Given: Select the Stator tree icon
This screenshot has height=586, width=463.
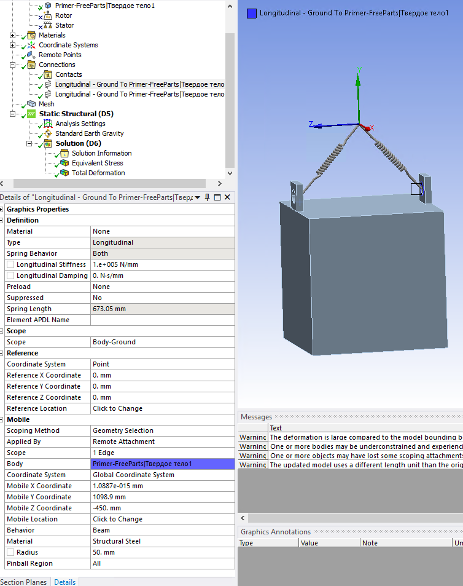Looking at the screenshot, I should [48, 25].
